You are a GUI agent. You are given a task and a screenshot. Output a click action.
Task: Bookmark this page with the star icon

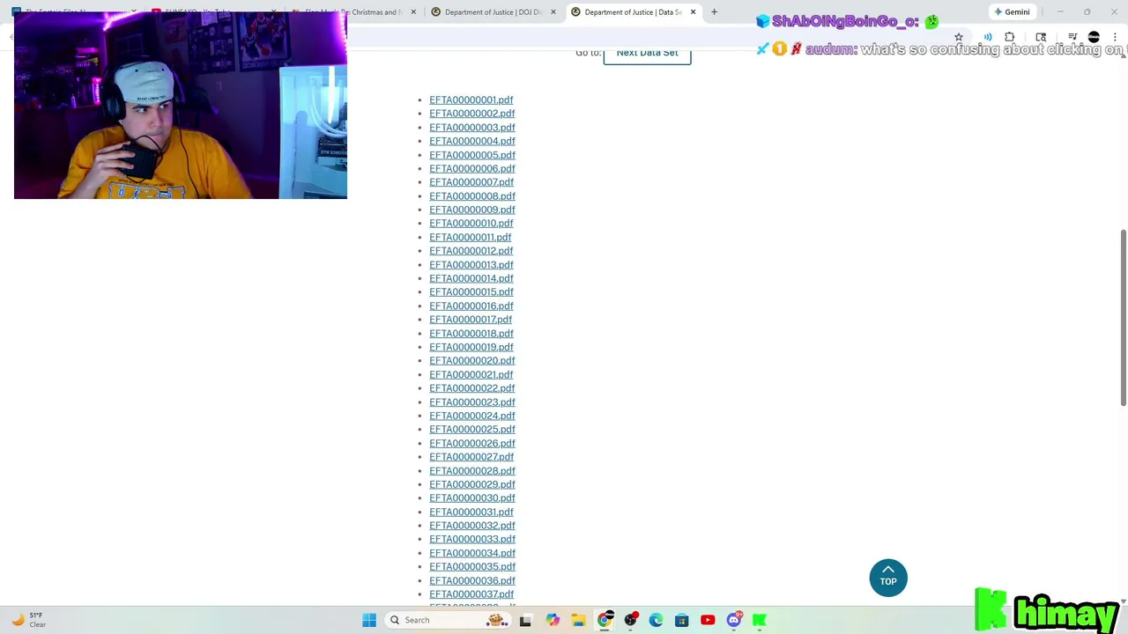(959, 37)
